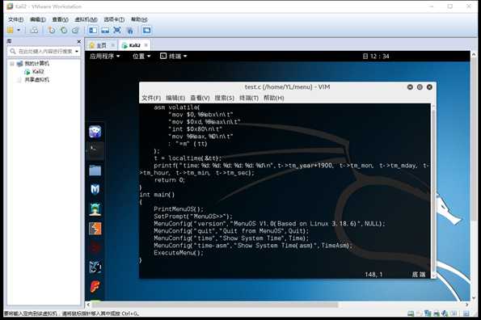
Task: Open the VMware 文件(F) menu
Action: coord(15,19)
